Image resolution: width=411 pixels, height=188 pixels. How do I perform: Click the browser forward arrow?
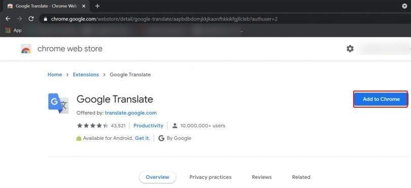tap(19, 19)
